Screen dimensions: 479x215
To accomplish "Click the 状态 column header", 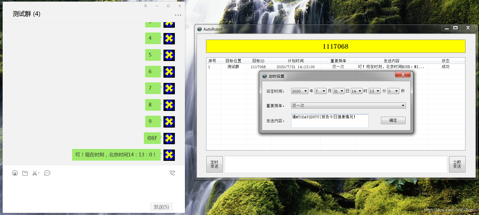I will (446, 61).
